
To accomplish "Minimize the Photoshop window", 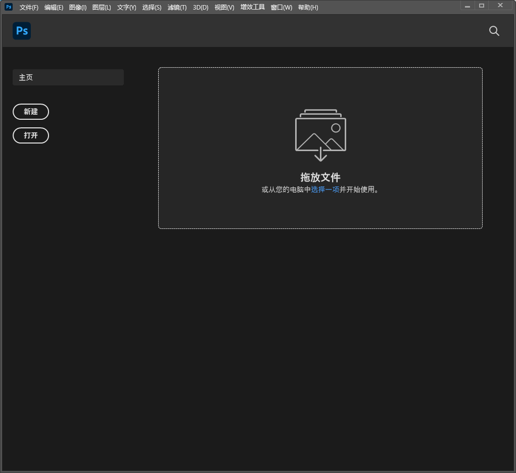I will point(467,5).
